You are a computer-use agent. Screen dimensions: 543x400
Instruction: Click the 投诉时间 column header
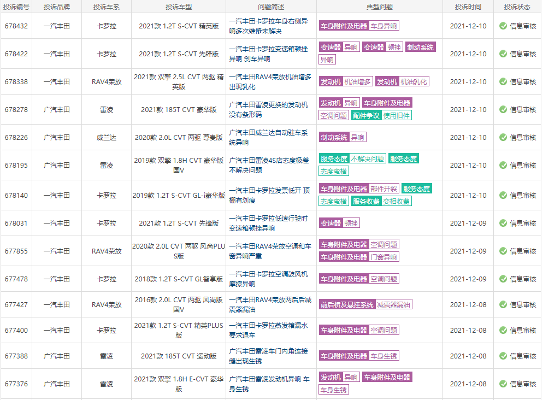click(468, 7)
